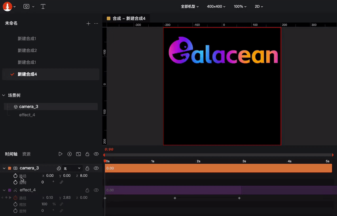Add keyframe diamond on effect_4 路径
Viewport: 337px width, 216px height.
6,197
